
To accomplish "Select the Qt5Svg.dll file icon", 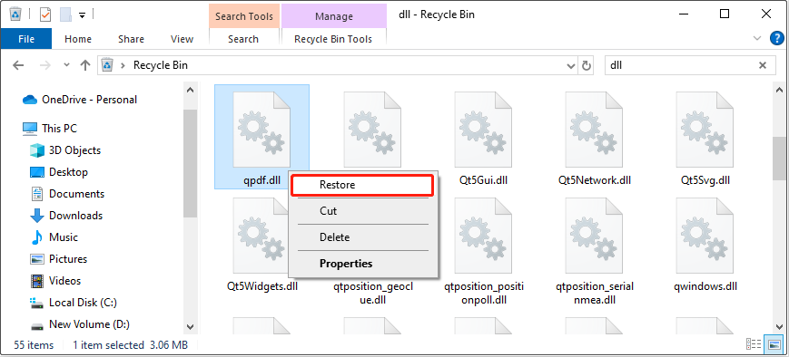I will 705,130.
